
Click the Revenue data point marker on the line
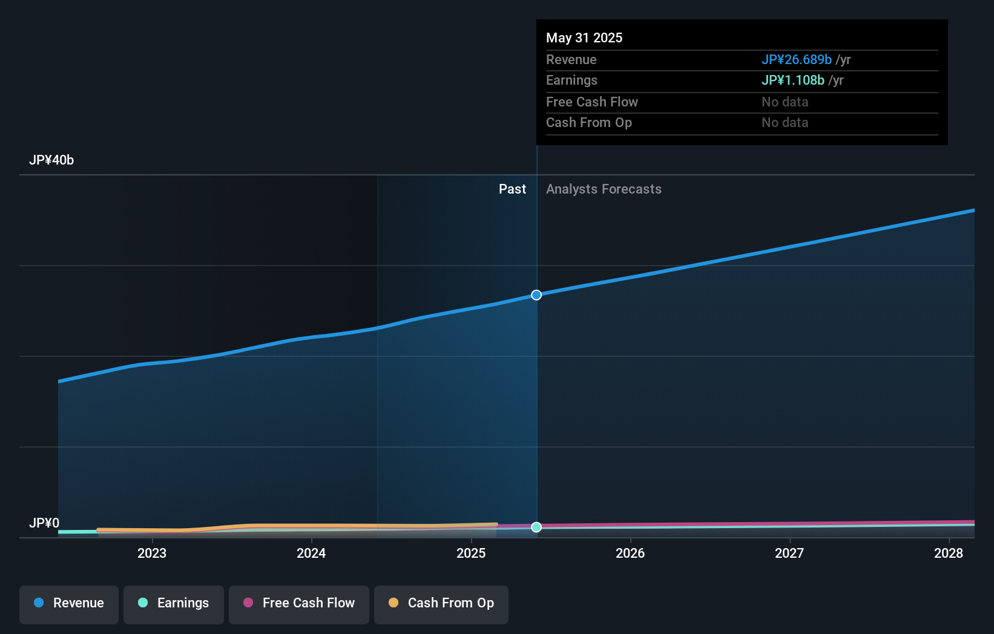pyautogui.click(x=536, y=295)
